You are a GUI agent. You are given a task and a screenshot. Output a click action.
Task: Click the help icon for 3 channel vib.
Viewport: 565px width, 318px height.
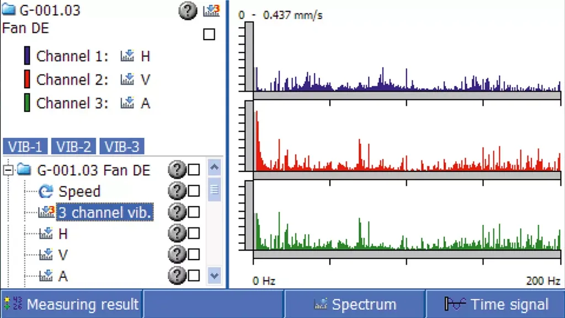176,212
